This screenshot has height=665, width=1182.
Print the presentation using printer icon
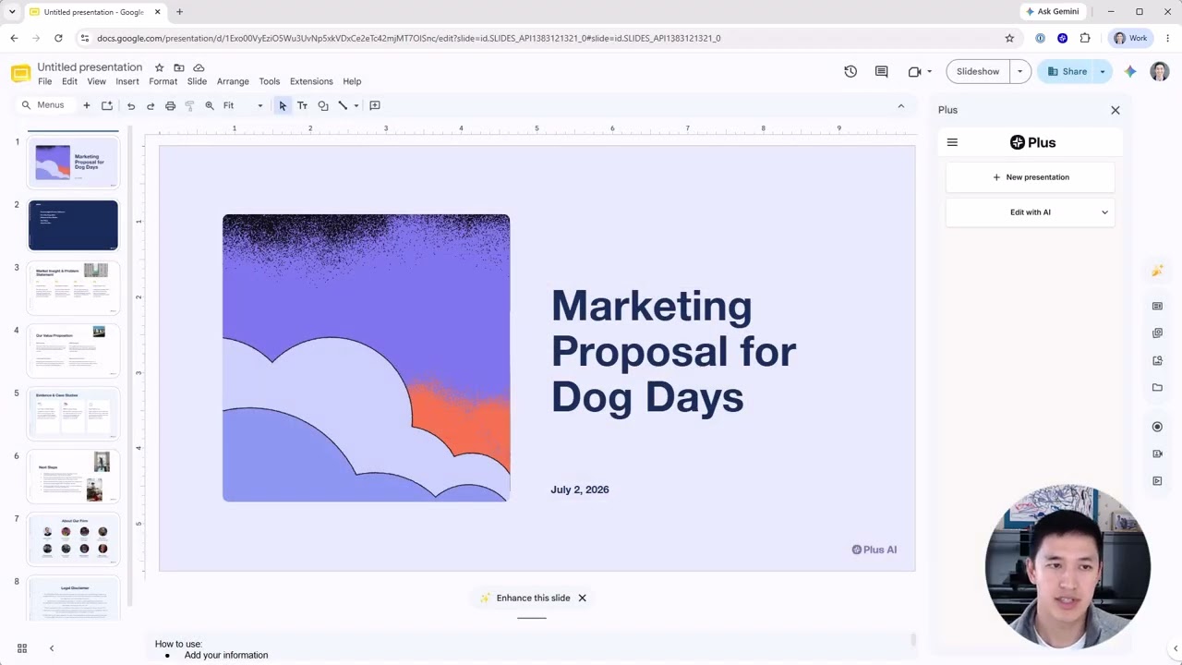pos(170,105)
